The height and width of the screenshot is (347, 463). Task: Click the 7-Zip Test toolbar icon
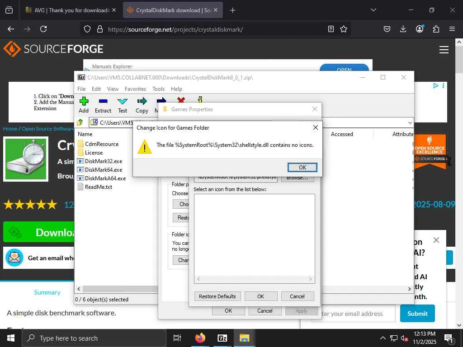[123, 101]
